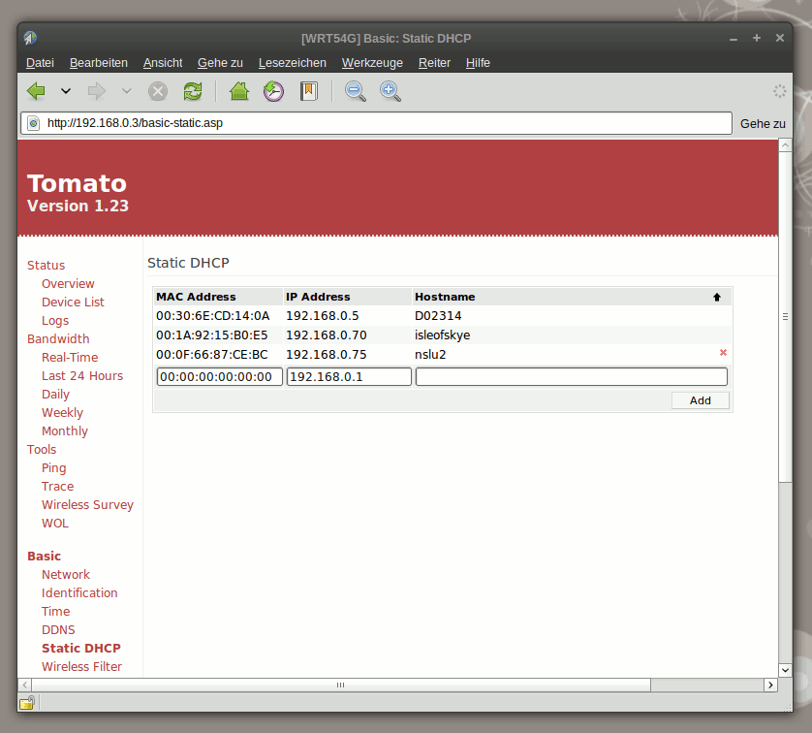The width and height of the screenshot is (812, 733).
Task: Open the WOL link
Action: click(x=55, y=524)
